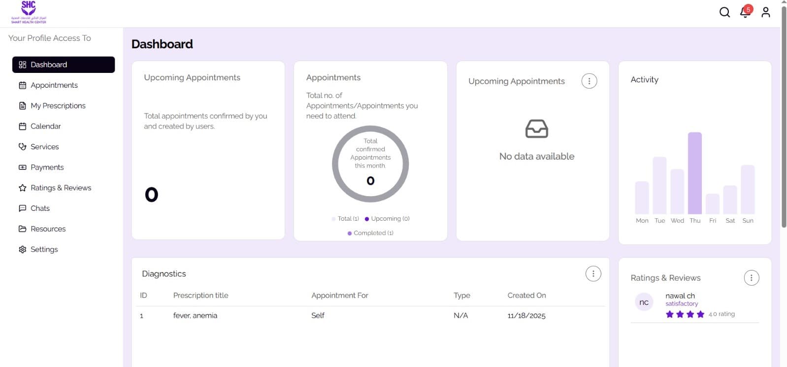Image resolution: width=787 pixels, height=367 pixels.
Task: Navigate to Services menu item
Action: [64, 147]
